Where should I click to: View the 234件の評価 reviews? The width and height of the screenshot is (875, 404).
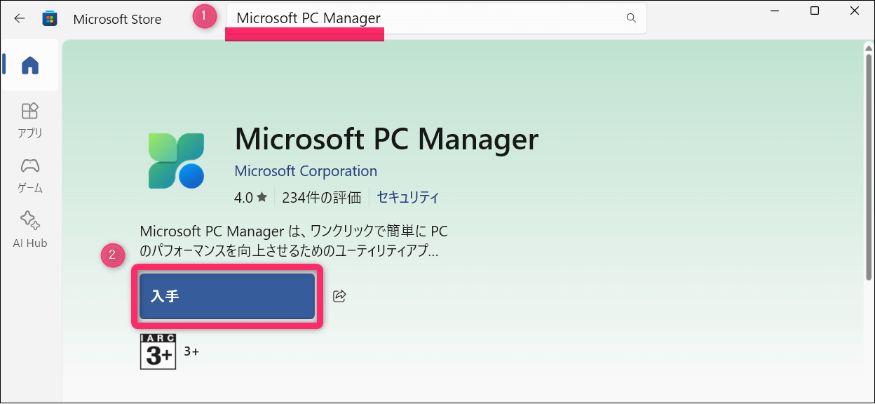tap(321, 198)
